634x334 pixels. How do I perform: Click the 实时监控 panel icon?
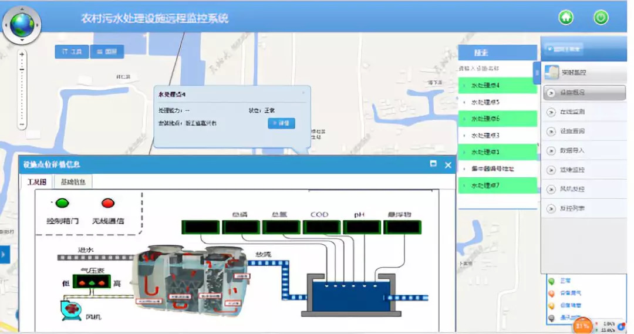[552, 72]
